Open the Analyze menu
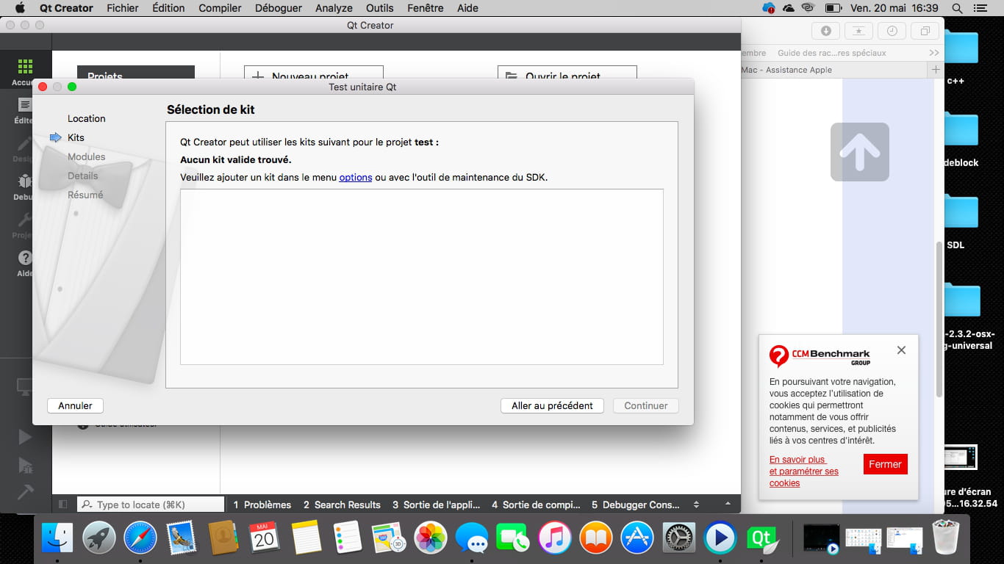Screen dimensions: 1004x564 point(334,8)
